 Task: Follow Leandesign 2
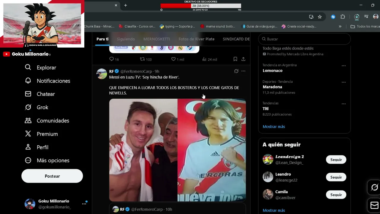pos(336,160)
